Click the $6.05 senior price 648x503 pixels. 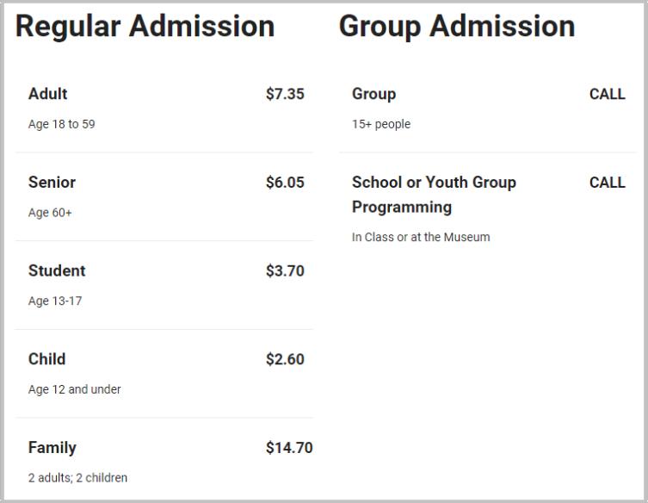pos(285,183)
